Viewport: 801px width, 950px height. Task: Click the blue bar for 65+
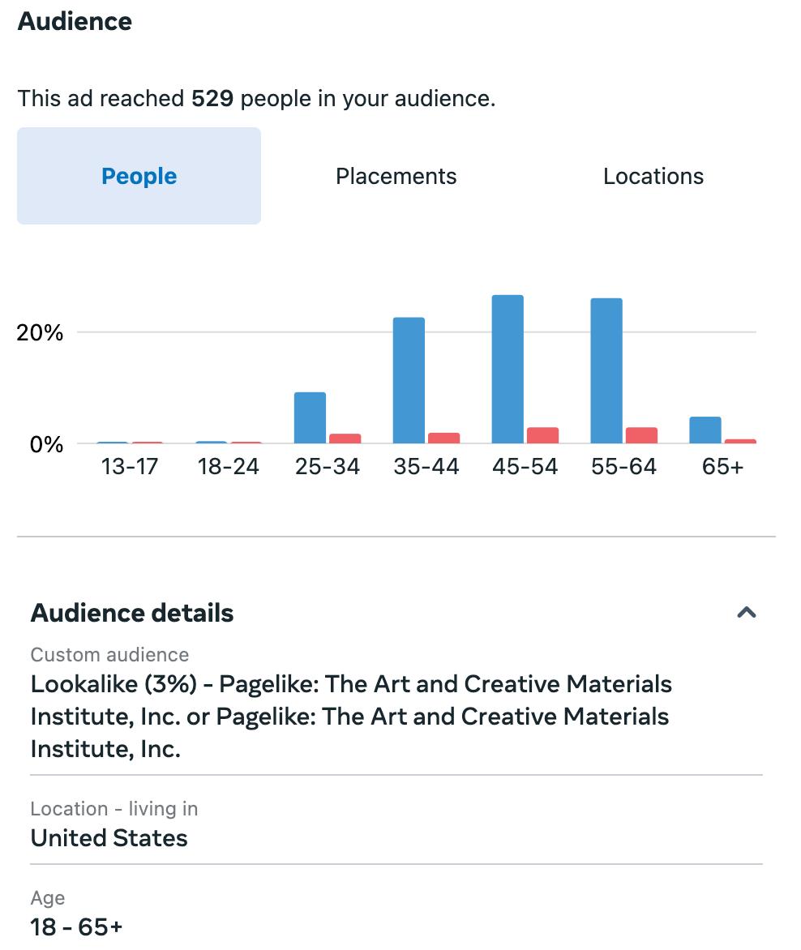click(x=705, y=430)
